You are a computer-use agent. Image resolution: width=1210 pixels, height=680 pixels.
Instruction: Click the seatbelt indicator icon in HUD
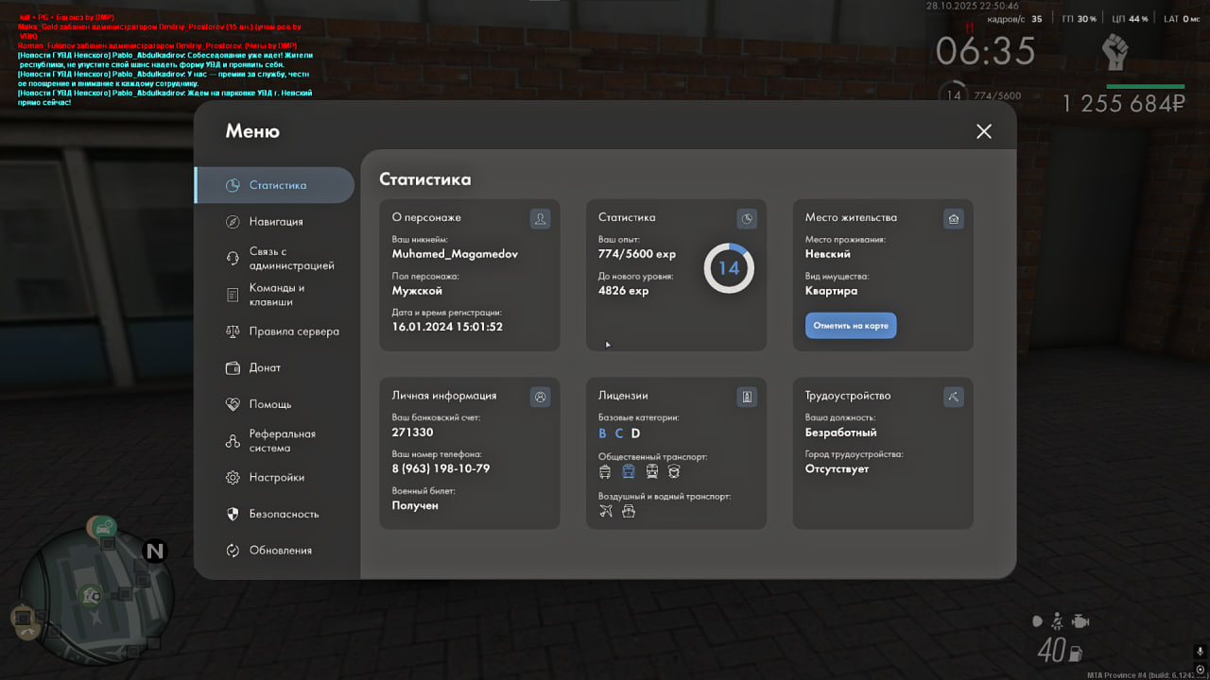(1059, 621)
